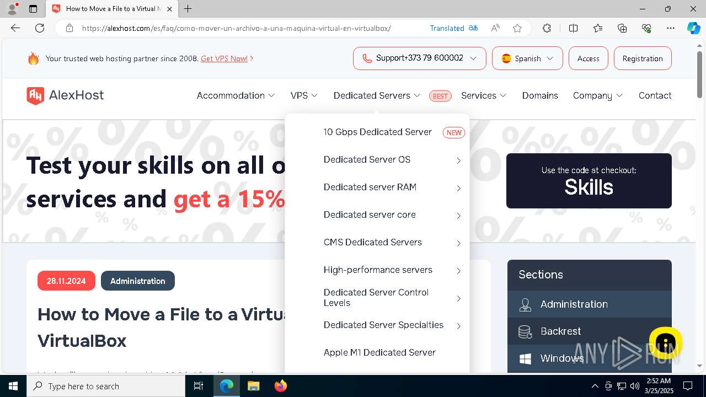
Task: Expand the Support phone number dropdown
Action: [x=420, y=58]
